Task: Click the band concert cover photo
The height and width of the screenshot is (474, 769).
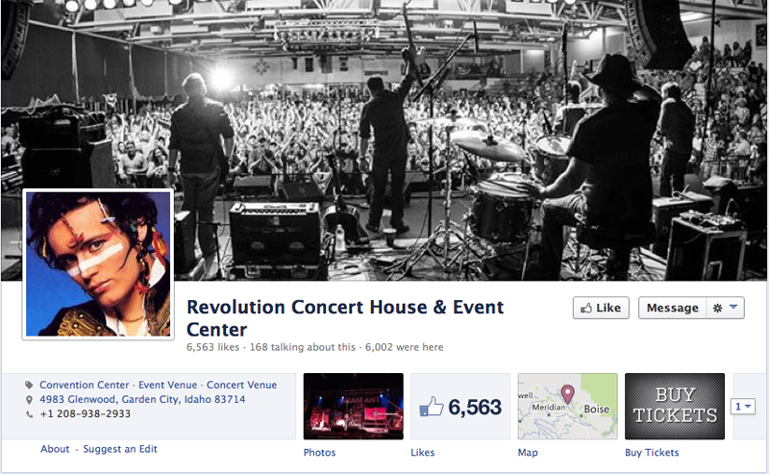Action: click(x=384, y=140)
